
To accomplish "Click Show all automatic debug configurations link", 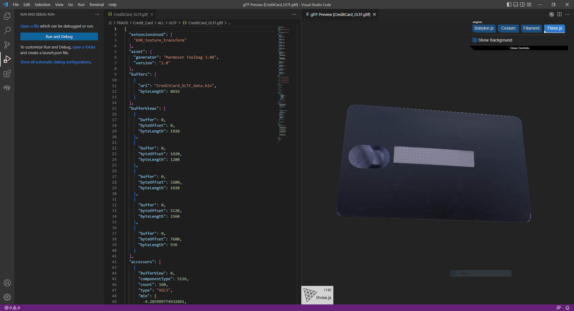I will 56,62.
